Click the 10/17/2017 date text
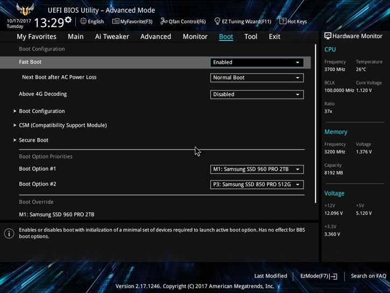This screenshot has width=390, height=293. (x=19, y=20)
